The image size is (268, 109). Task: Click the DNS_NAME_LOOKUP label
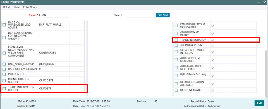pos(21,64)
